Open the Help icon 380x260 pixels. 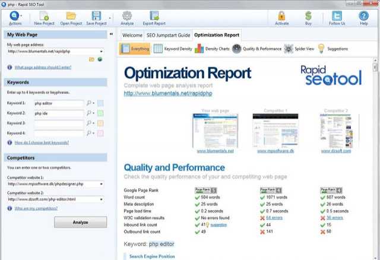pos(363,16)
